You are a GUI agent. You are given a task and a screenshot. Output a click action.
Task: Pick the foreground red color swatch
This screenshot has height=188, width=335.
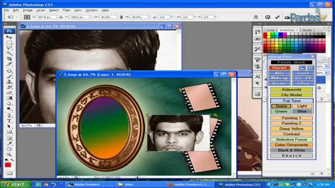(8, 165)
